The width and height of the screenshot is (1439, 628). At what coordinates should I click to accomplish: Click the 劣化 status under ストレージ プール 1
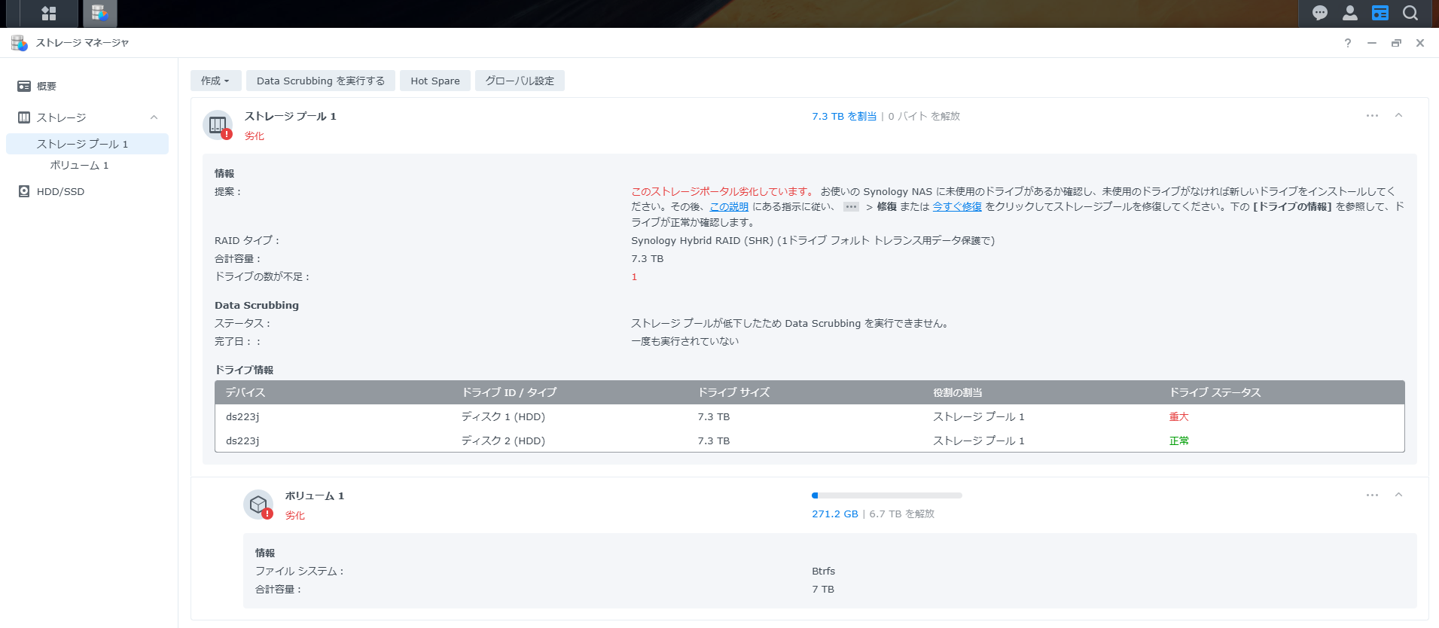coord(255,136)
